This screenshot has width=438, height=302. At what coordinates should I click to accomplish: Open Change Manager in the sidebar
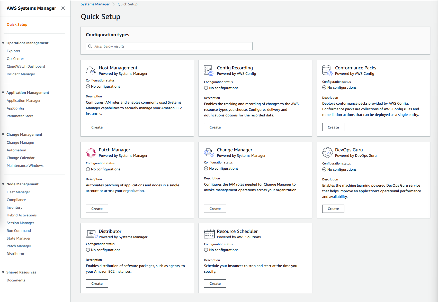point(20,142)
